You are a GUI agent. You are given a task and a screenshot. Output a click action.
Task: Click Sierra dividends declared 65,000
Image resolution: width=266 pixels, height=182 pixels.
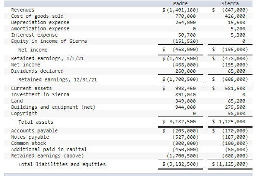(237, 71)
